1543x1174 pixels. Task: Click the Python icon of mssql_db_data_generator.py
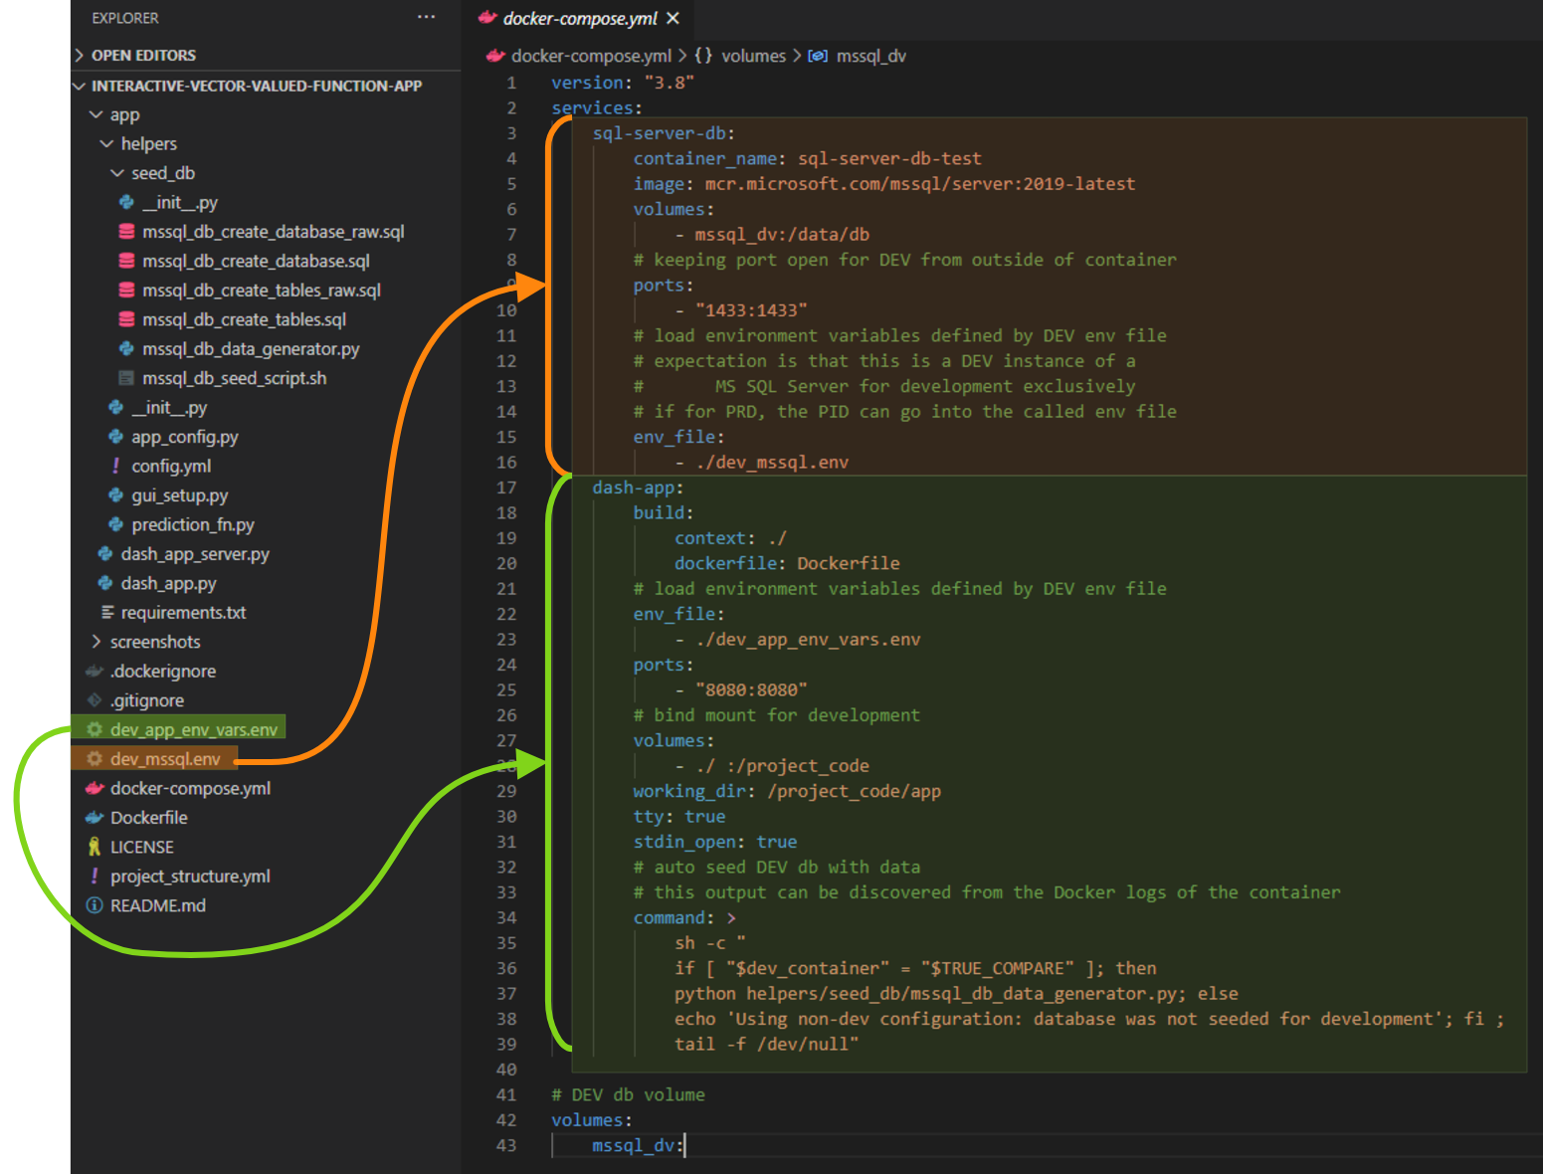point(126,349)
